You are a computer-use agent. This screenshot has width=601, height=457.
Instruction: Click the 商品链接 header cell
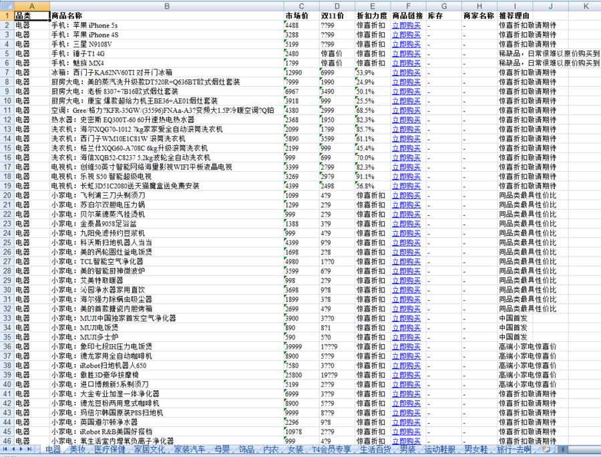[x=408, y=16]
